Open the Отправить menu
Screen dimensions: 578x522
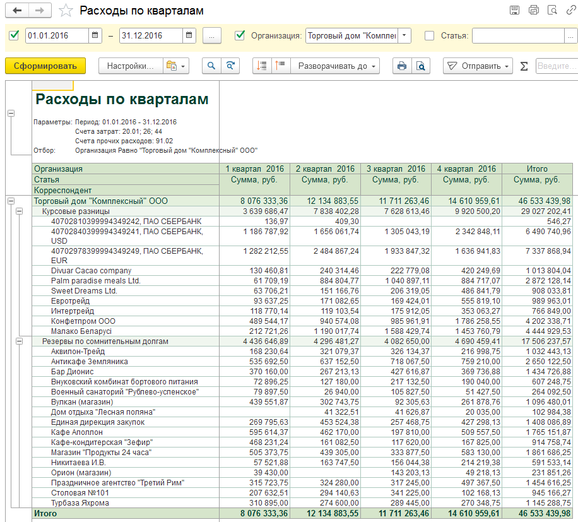coord(478,66)
